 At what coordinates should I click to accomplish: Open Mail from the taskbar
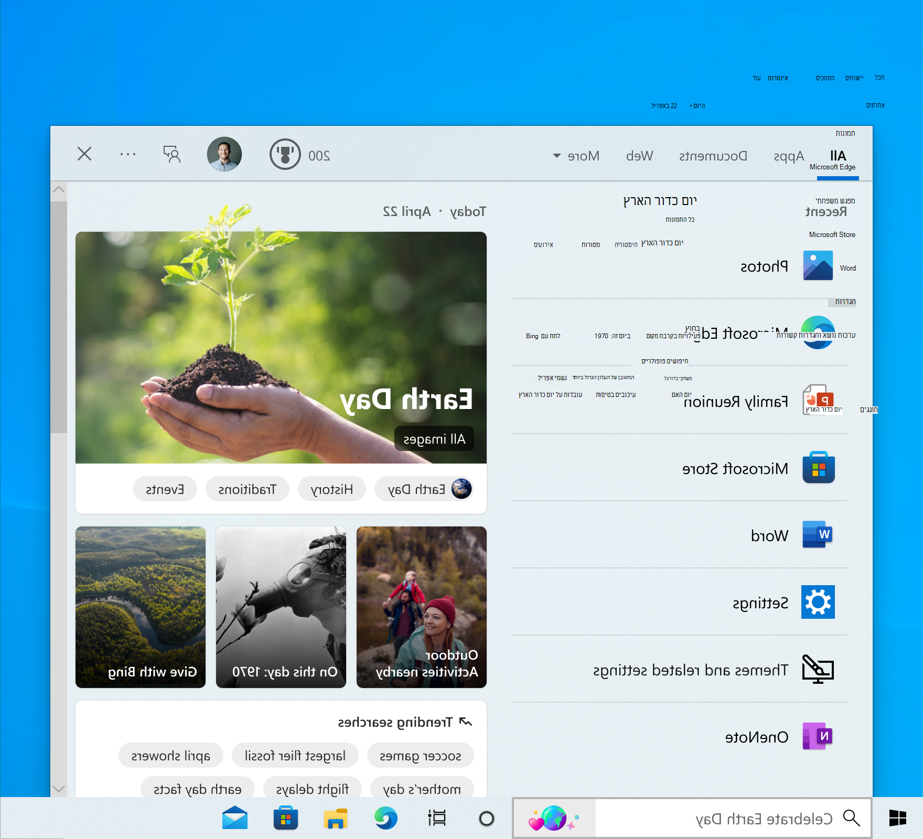click(234, 818)
